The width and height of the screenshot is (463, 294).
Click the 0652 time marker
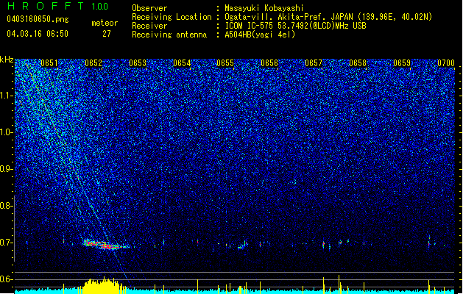(x=93, y=63)
